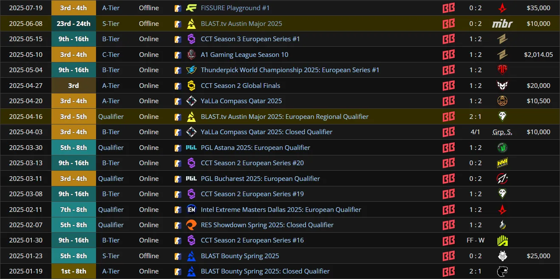This screenshot has width=560, height=279.
Task: Click the 7th - 8th placement cell
Action: (x=74, y=210)
